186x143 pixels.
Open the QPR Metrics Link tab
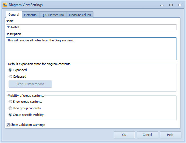tap(53, 15)
